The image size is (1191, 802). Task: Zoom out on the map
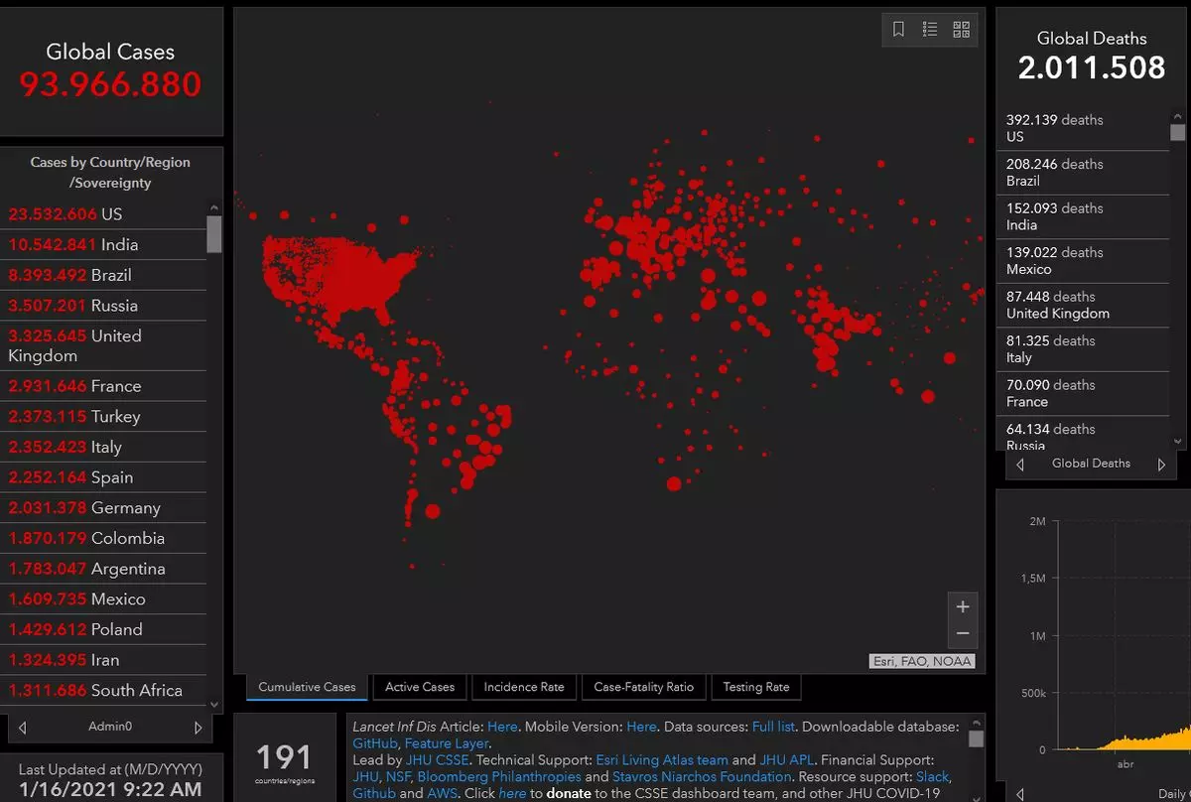click(962, 633)
